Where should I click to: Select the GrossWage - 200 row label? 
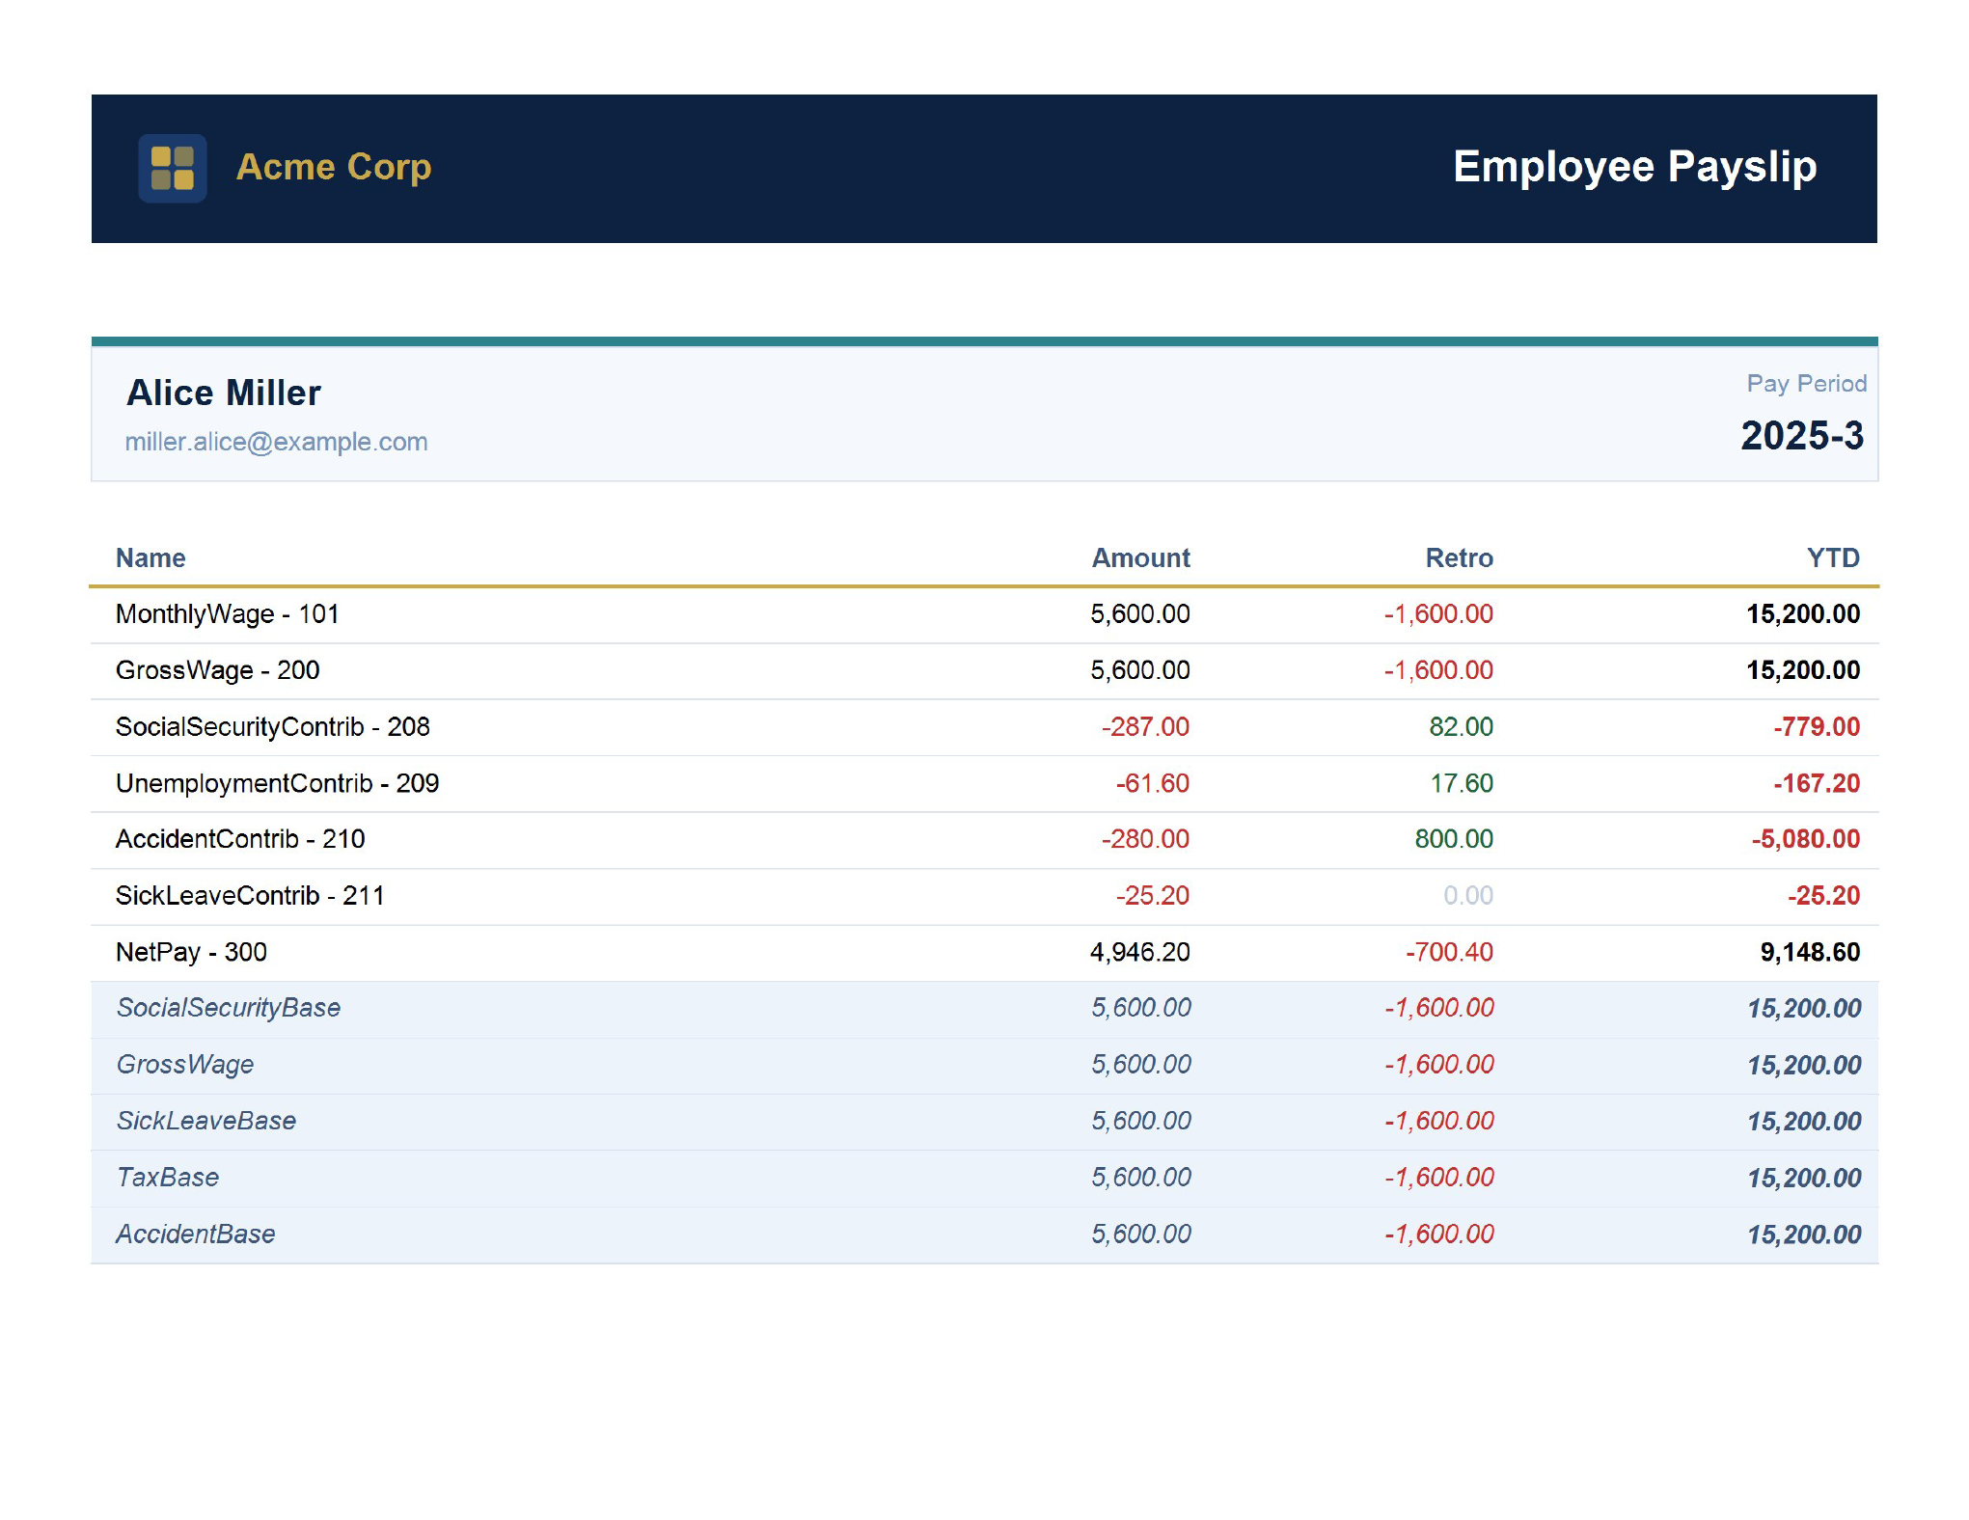click(x=217, y=670)
